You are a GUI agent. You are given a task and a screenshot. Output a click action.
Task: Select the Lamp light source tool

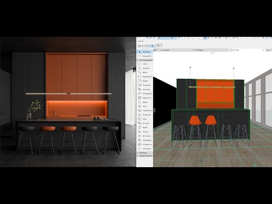pyautogui.click(x=144, y=136)
